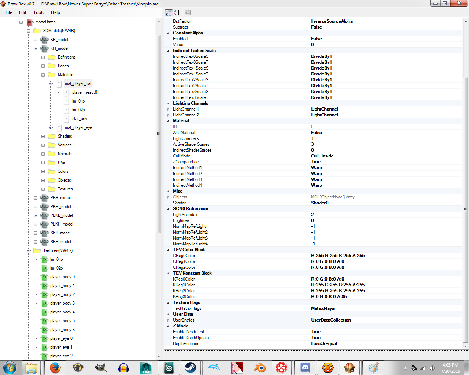Expand the Bones folder node
This screenshot has height=375, width=469.
click(x=43, y=66)
